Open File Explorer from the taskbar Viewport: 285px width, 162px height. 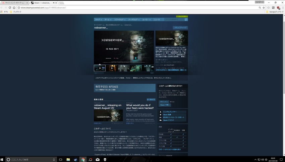click(x=68, y=159)
